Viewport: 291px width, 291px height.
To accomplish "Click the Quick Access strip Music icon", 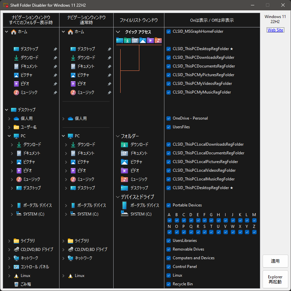I will pos(158,40).
